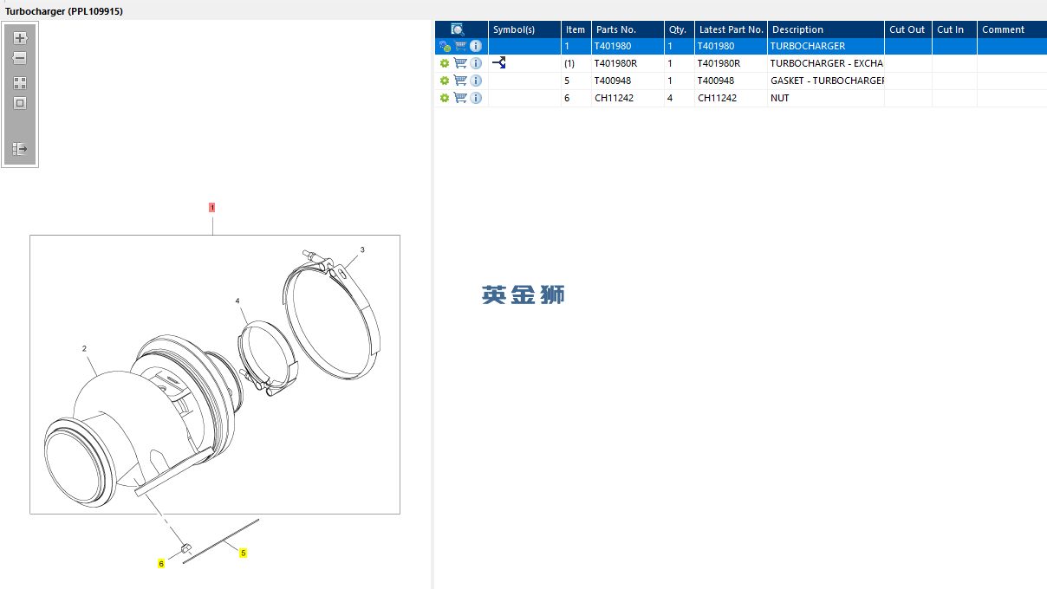Click the green gear for T400948 gasket
Viewport: 1047px width, 589px height.
tap(445, 81)
